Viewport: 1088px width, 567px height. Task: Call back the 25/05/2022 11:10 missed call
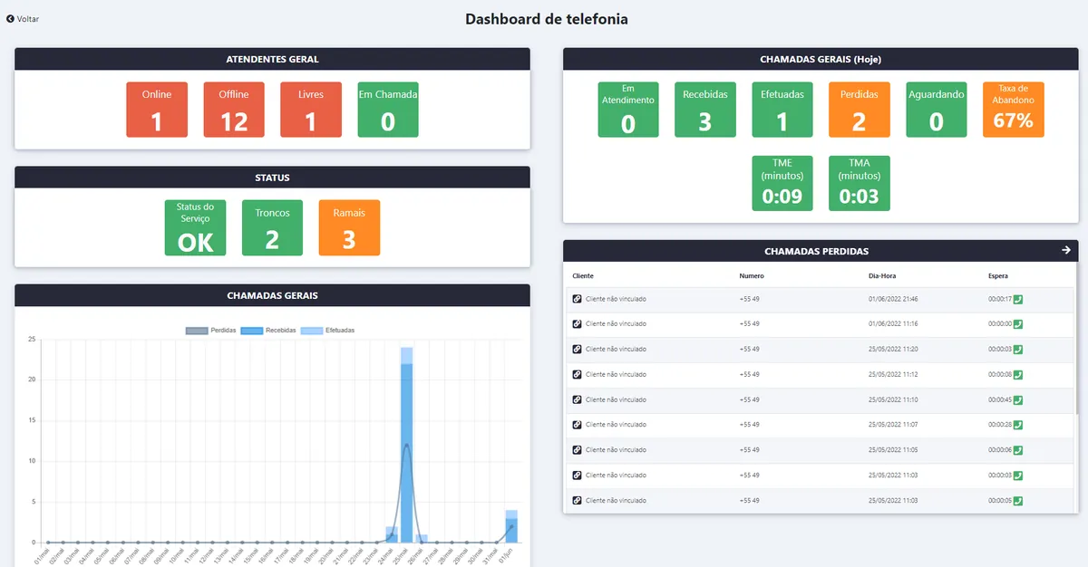[x=1018, y=399]
